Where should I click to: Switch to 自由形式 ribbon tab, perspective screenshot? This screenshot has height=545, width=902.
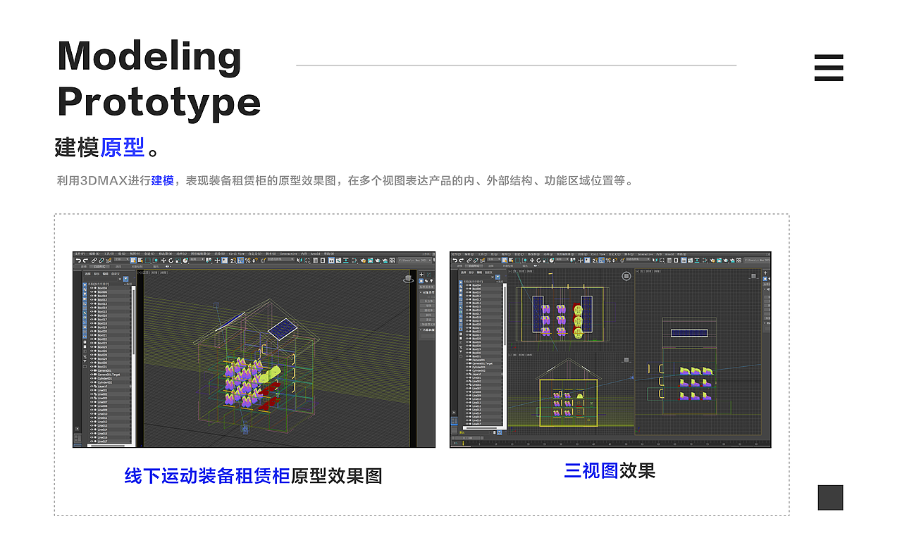[100, 267]
